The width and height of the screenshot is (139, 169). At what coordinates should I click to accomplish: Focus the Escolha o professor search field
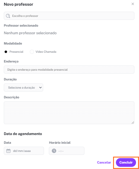pyautogui.click(x=69, y=16)
